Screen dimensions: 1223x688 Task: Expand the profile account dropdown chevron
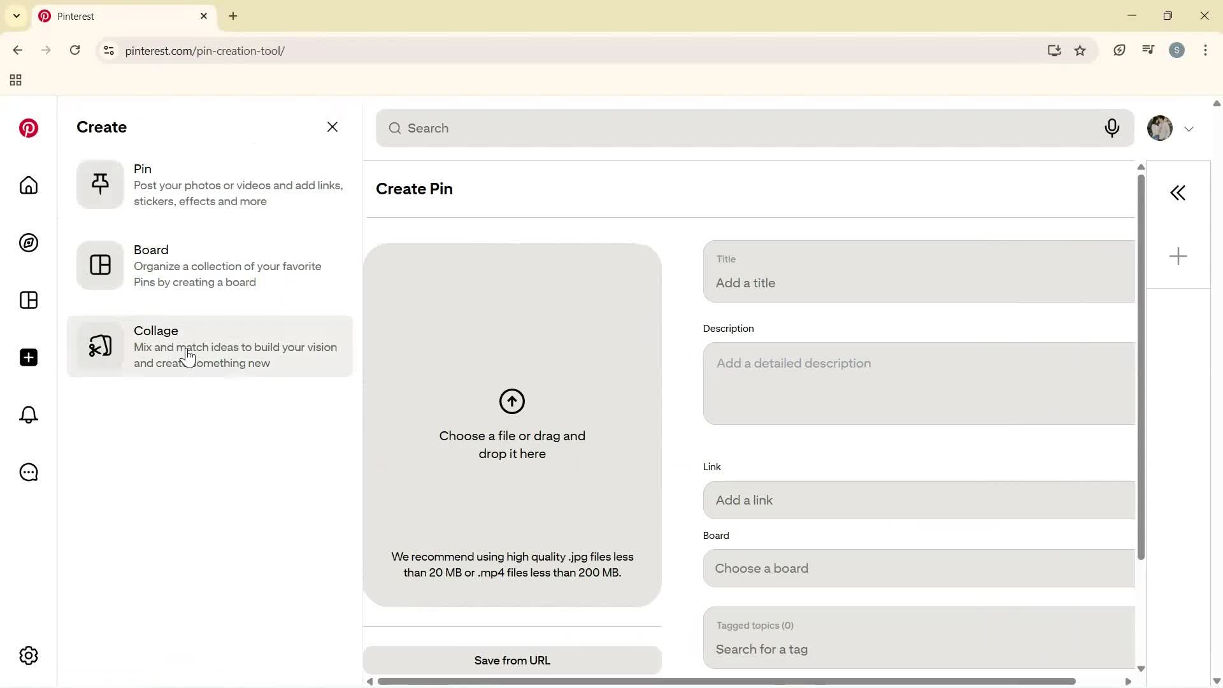[1190, 128]
